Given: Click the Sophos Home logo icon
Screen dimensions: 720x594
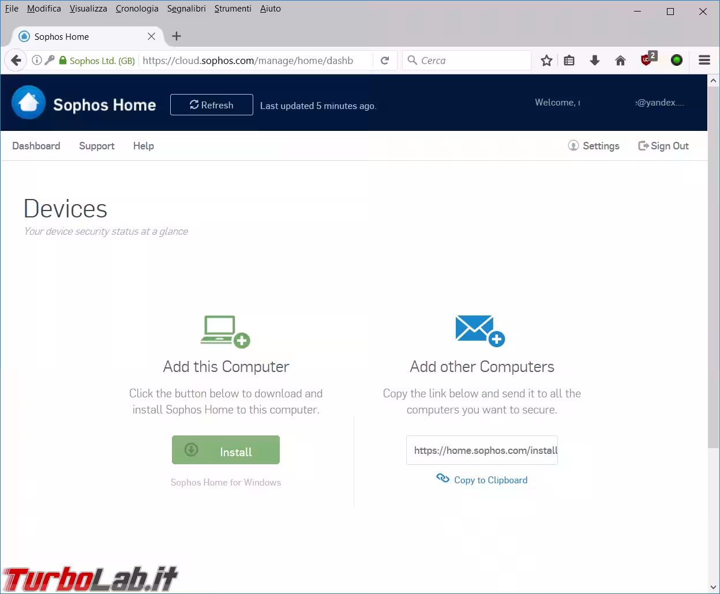Looking at the screenshot, I should point(28,103).
